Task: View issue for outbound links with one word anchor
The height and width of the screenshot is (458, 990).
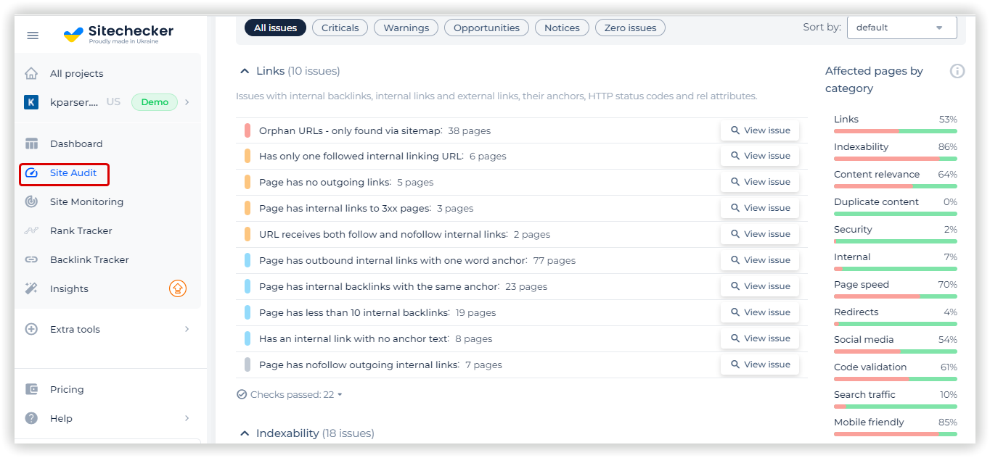Action: coord(760,260)
